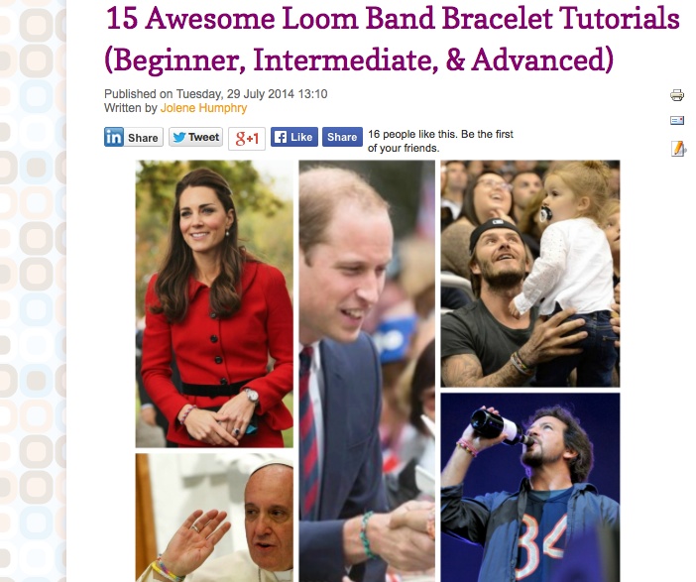Click the Google +1 icon
The image size is (696, 582).
click(247, 139)
